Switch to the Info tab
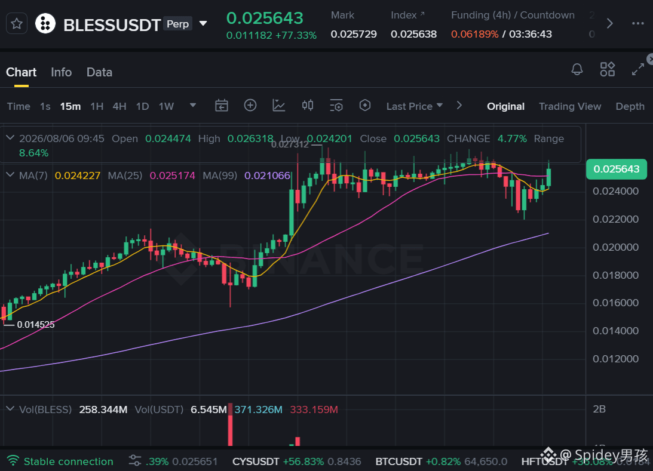The image size is (653, 471). [x=61, y=72]
